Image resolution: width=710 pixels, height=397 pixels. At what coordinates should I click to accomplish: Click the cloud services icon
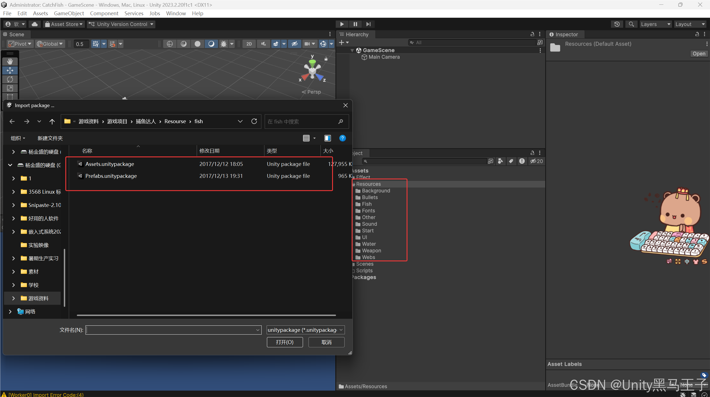(35, 24)
